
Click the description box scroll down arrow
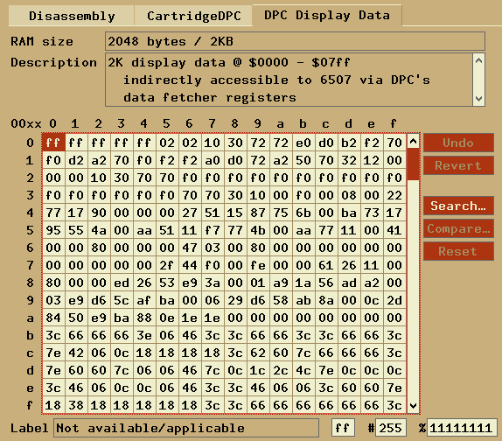click(x=478, y=99)
